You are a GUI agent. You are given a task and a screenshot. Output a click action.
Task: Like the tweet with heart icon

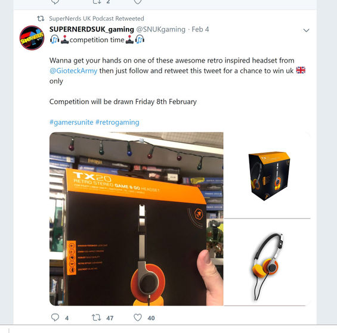pos(138,318)
